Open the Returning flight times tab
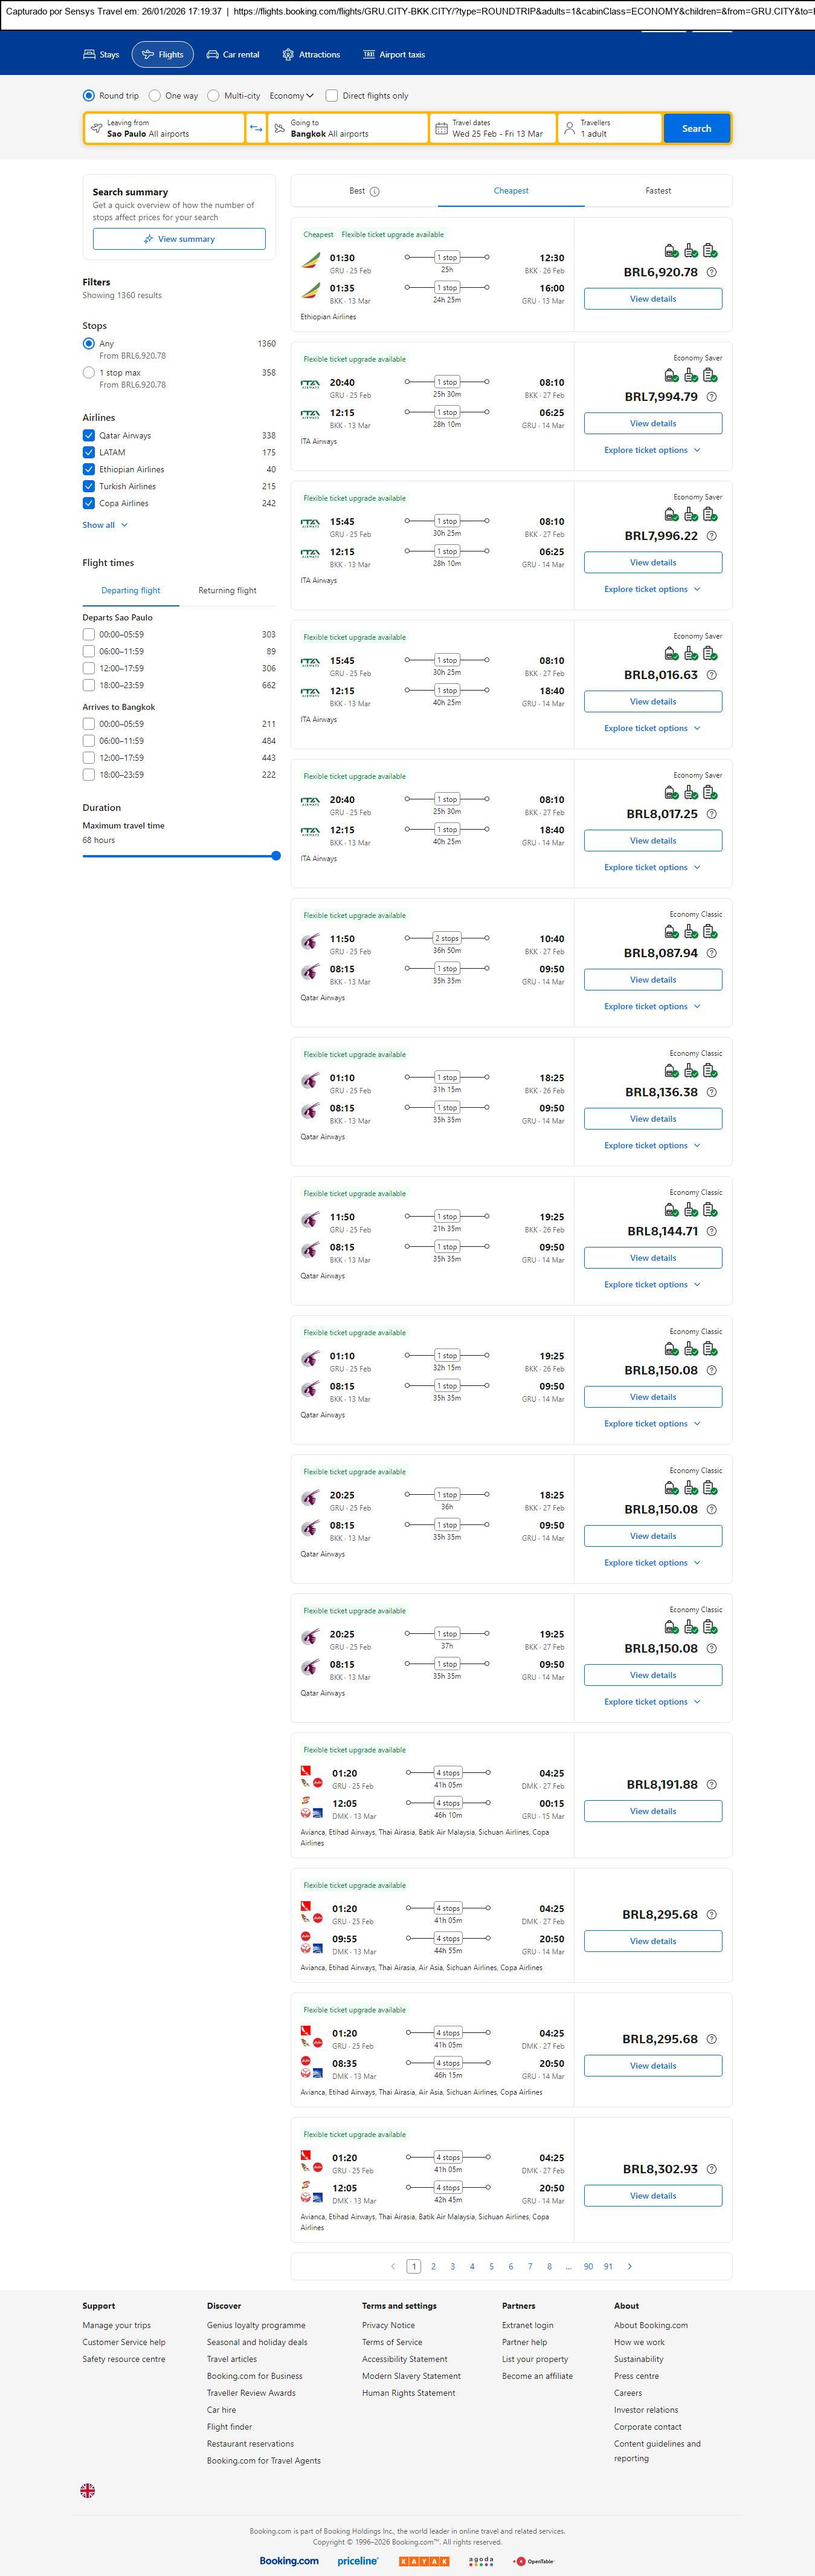Viewport: 815px width, 2576px height. point(227,591)
